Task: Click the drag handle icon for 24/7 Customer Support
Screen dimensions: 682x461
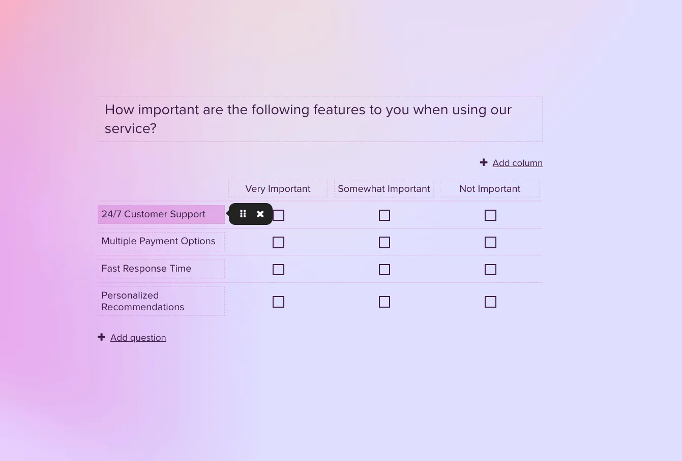Action: pos(243,214)
